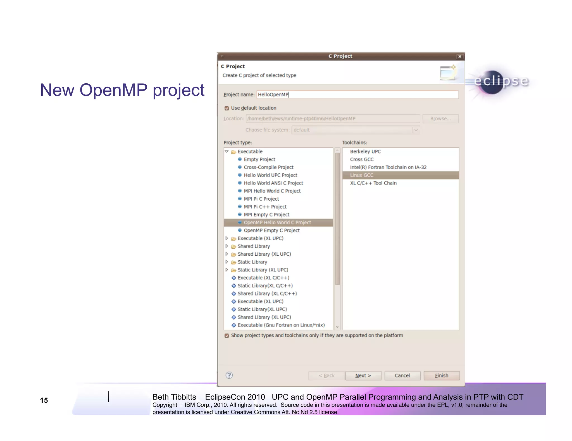Click the scroll up arrow of project list

(337, 151)
